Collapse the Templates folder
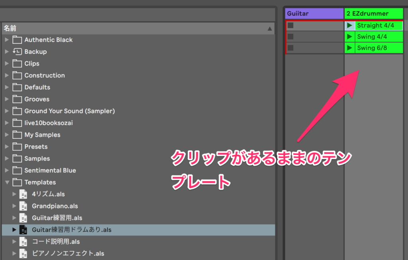The height and width of the screenshot is (260, 408). click(7, 182)
